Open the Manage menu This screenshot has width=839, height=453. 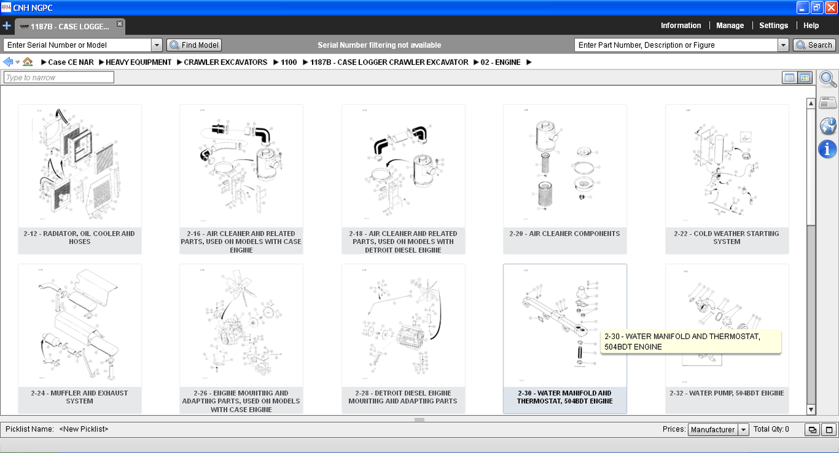(x=730, y=26)
